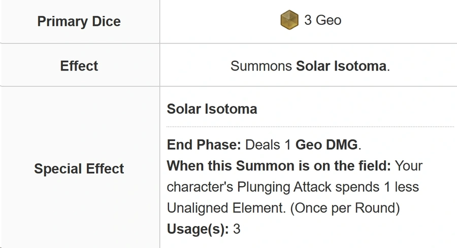Click "Your" at end of summon line
This screenshot has height=248, width=457.
tap(409, 166)
